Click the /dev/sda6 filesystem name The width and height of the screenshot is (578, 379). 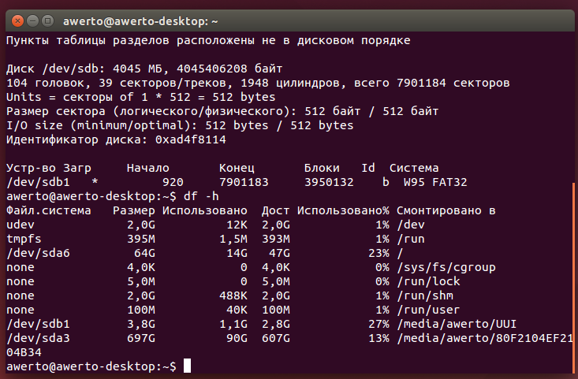pyautogui.click(x=38, y=253)
